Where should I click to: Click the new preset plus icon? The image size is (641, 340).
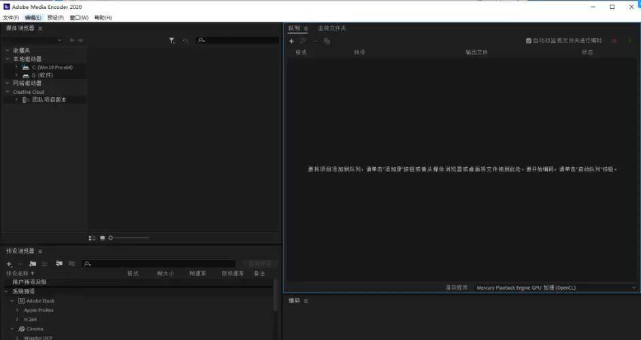point(10,264)
